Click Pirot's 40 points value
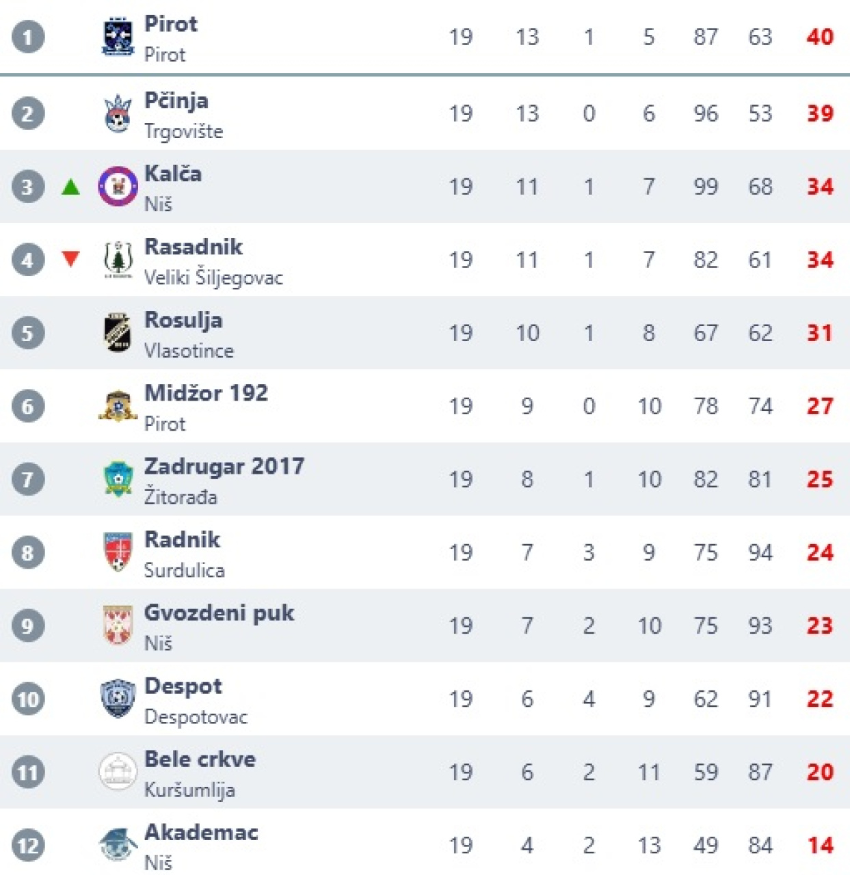Image resolution: width=850 pixels, height=875 pixels. coord(820,37)
